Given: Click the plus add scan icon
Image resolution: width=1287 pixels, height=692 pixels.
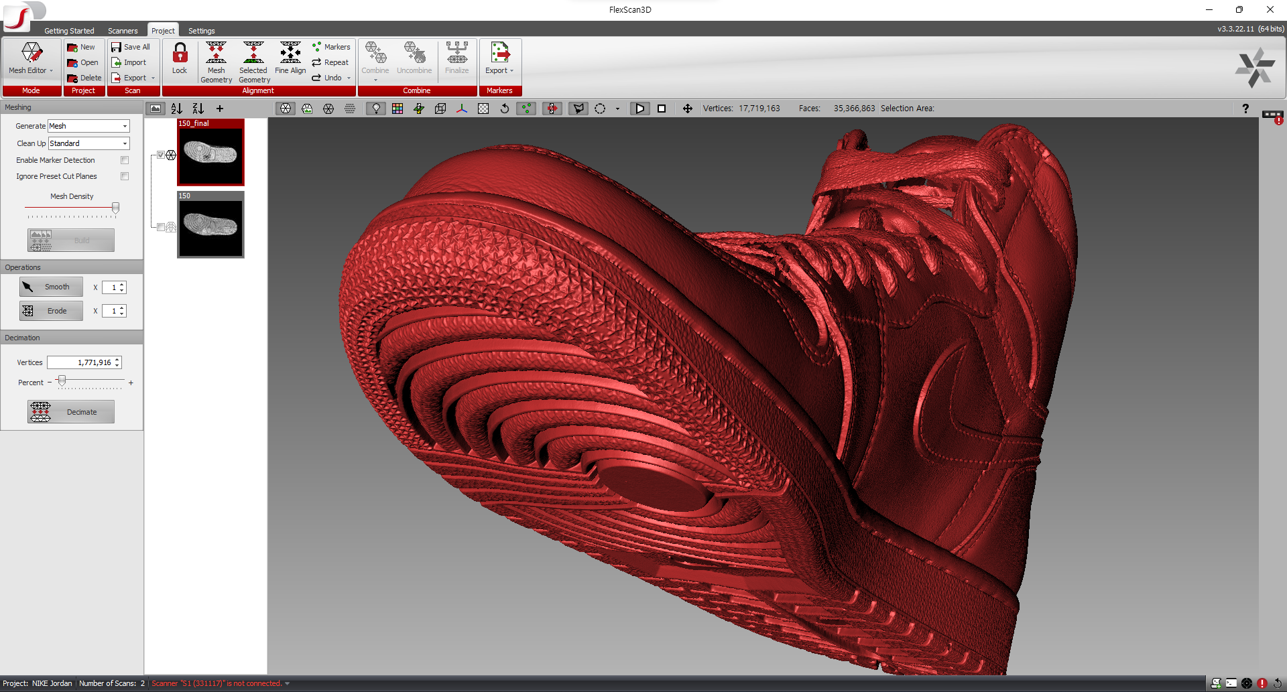Looking at the screenshot, I should pyautogui.click(x=220, y=109).
